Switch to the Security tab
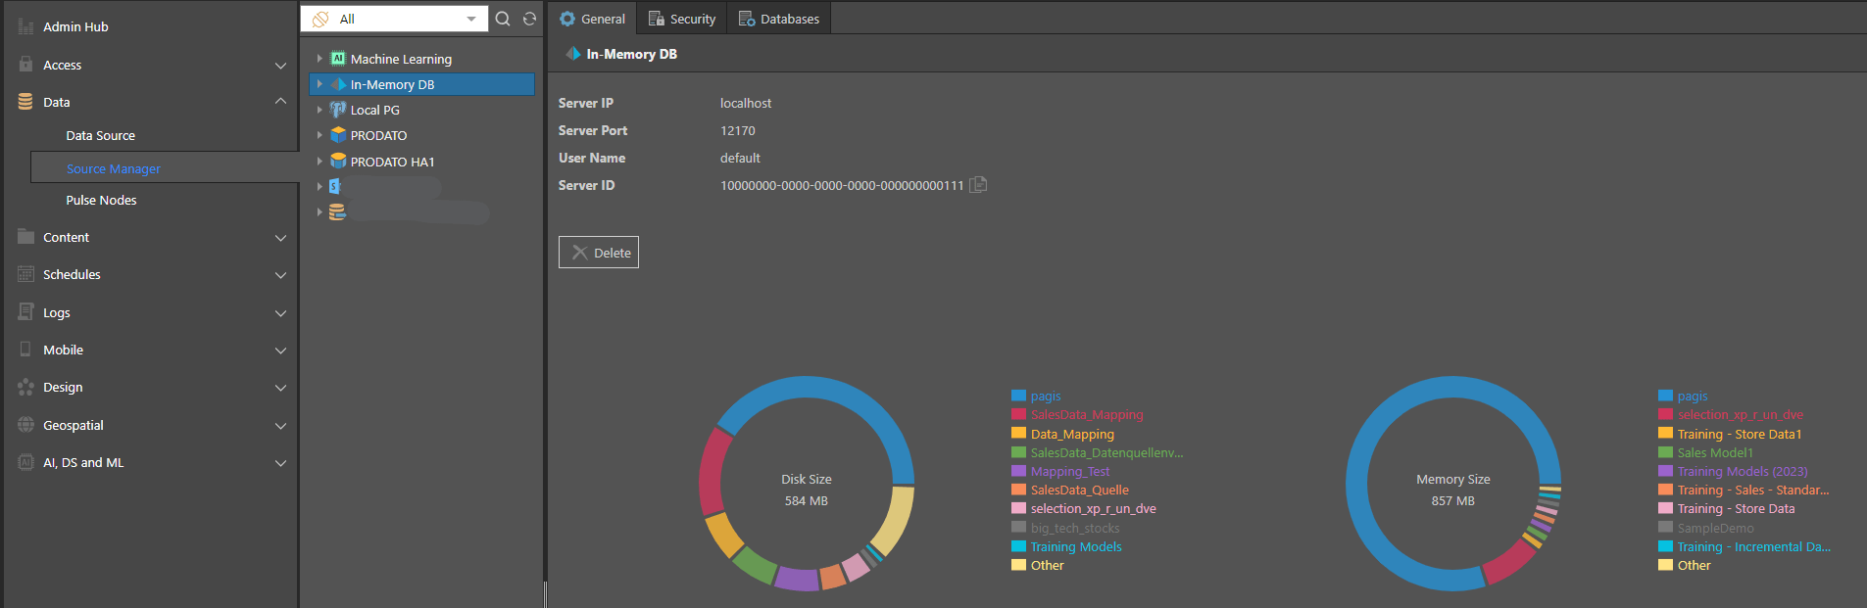The width and height of the screenshot is (1867, 608). [x=682, y=19]
